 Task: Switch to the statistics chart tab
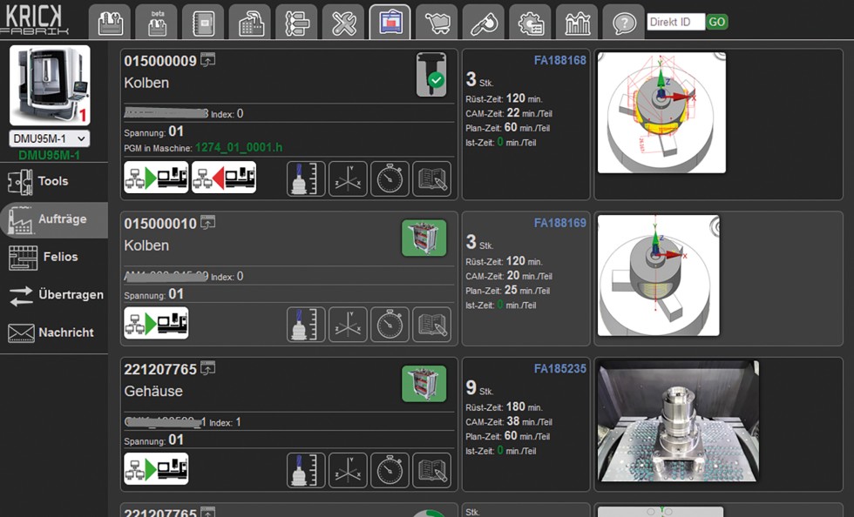click(577, 23)
